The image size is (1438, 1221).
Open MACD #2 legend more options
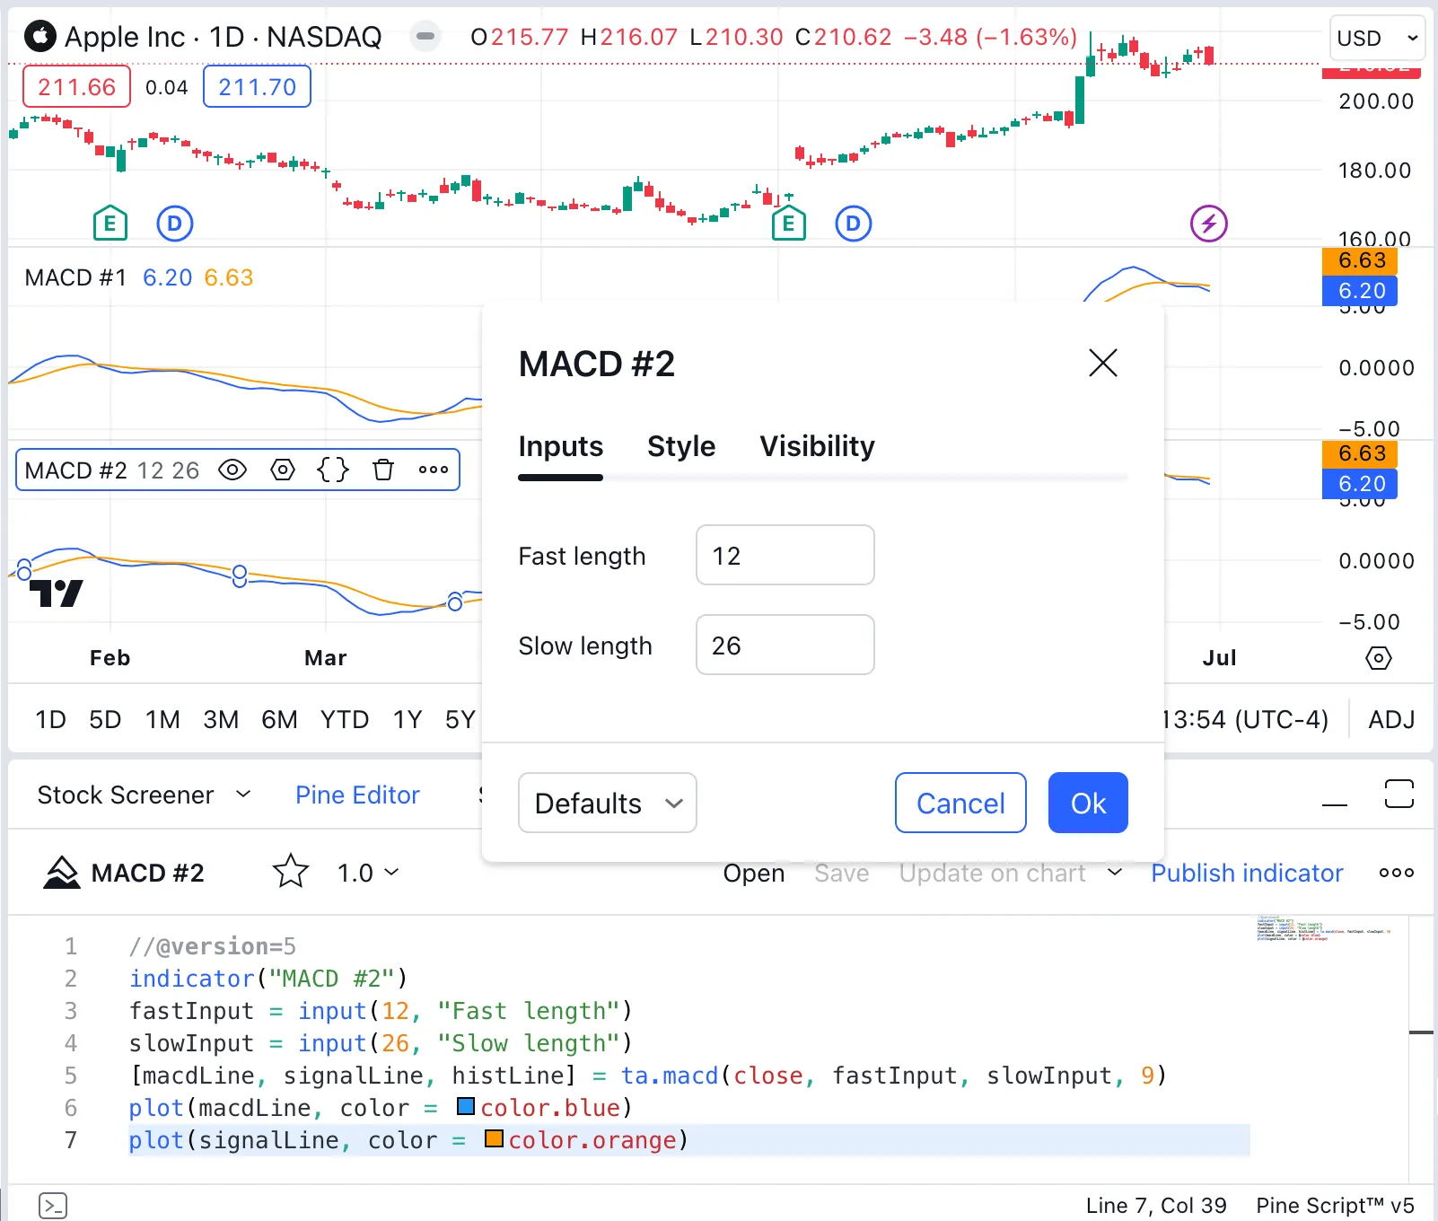click(x=434, y=470)
